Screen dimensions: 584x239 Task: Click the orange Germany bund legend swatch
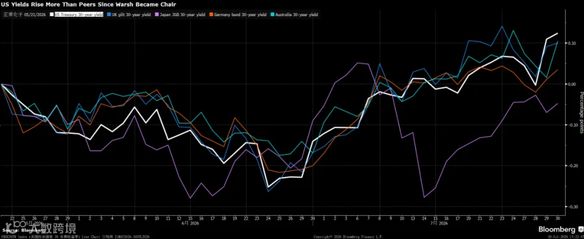tap(210, 14)
